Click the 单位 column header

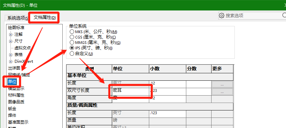click(x=130, y=69)
